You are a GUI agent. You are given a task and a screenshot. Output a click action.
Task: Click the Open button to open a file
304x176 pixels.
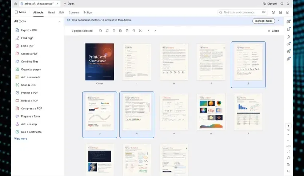[x=69, y=4]
